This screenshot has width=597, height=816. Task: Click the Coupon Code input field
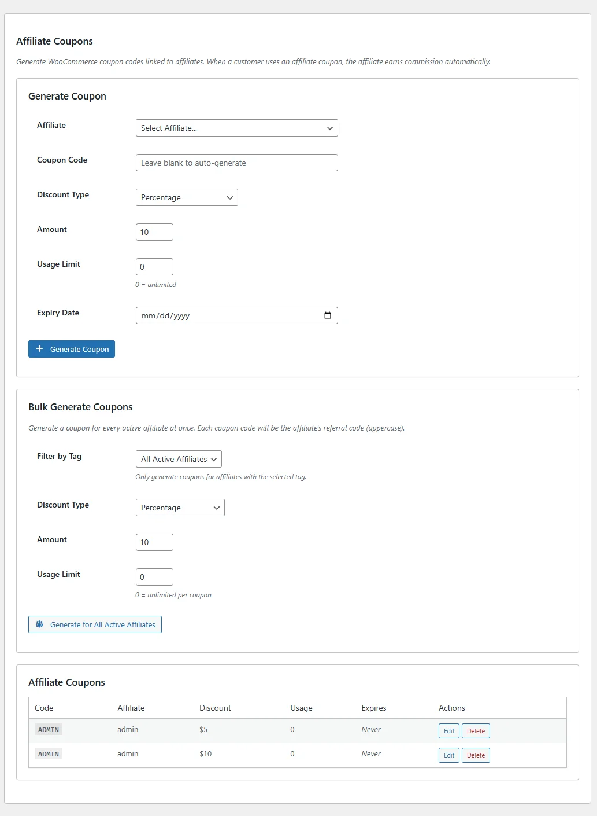click(x=236, y=163)
